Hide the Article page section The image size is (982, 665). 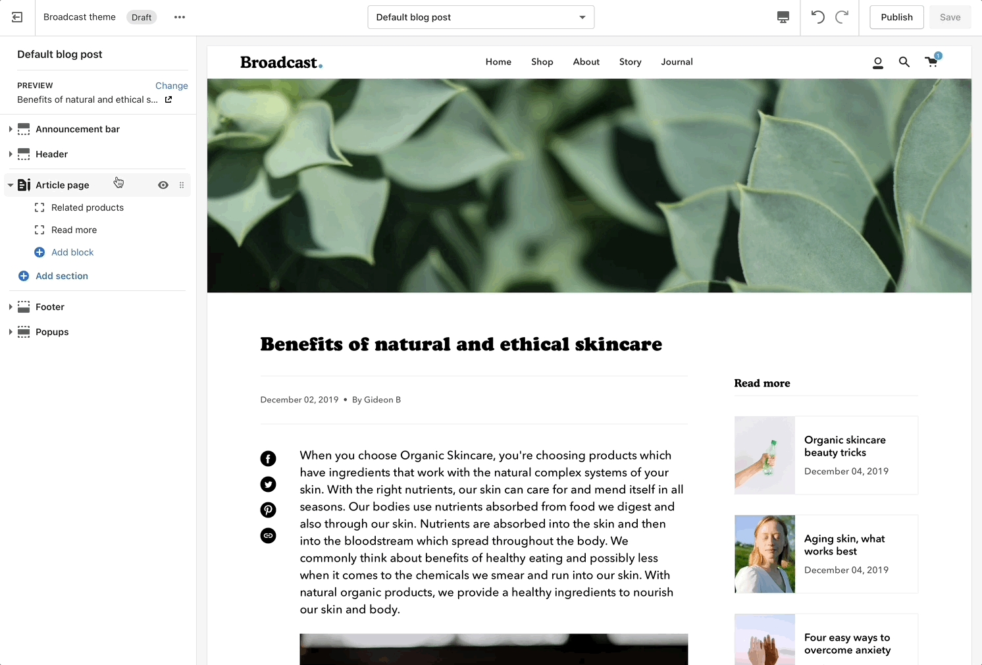pyautogui.click(x=163, y=185)
